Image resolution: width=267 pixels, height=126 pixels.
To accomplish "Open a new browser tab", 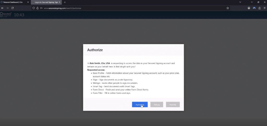I will pyautogui.click(x=65, y=2).
